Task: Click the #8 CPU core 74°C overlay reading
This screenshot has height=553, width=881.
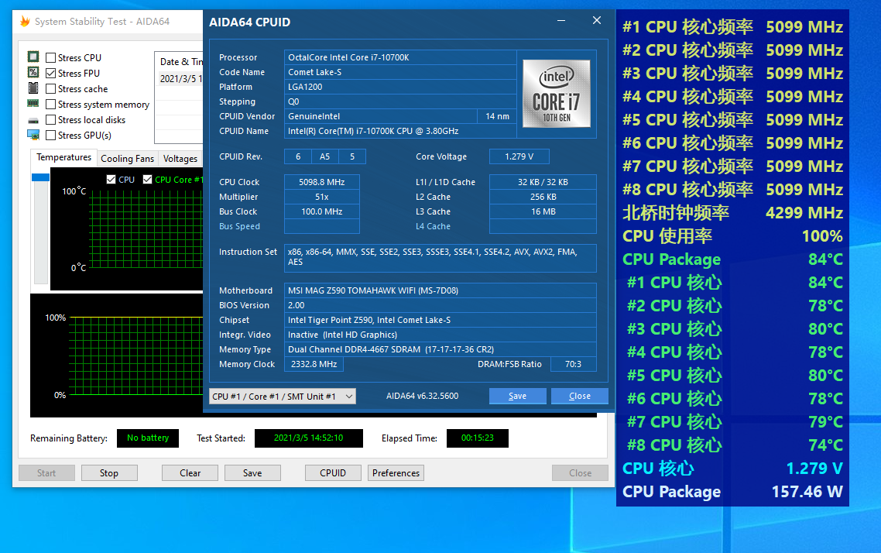Action: [735, 445]
